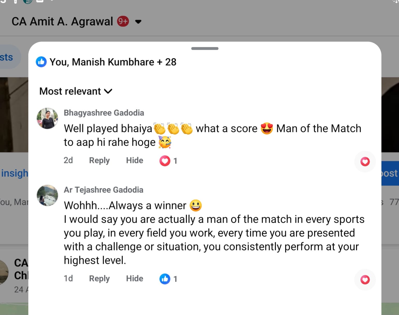Open Ar Tejashree Gadodia's profile picture
Screen dimensions: 399x315
coord(47,195)
